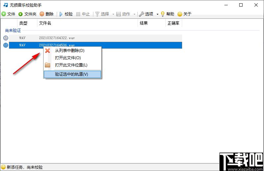Click WAV type cell of 20210327164506.wav row
Screen dimensions: 264x171
coord(22,45)
